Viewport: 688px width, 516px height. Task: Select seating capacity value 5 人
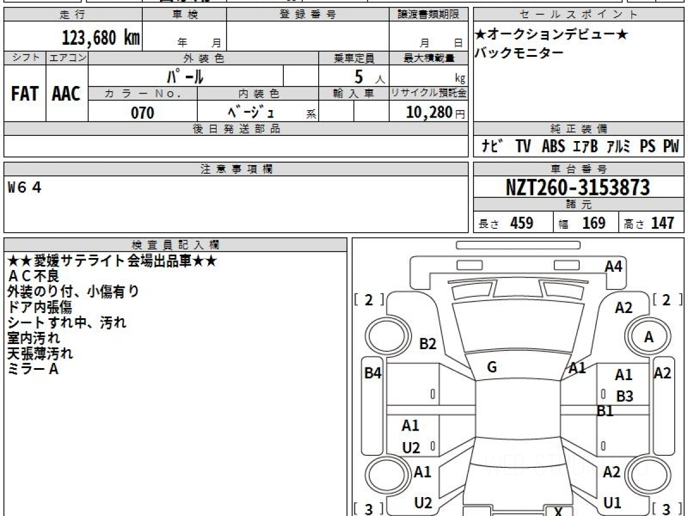click(369, 77)
